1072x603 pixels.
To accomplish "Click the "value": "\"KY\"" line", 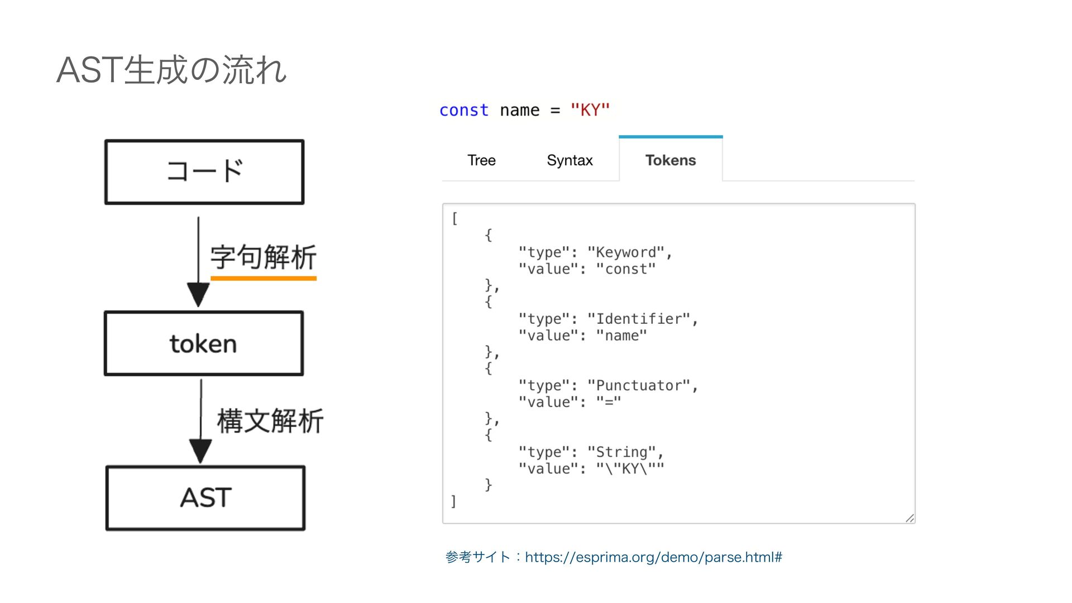I will point(591,468).
